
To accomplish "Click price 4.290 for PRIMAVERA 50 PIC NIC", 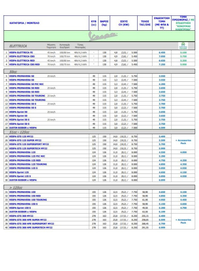I will coord(162,84).
